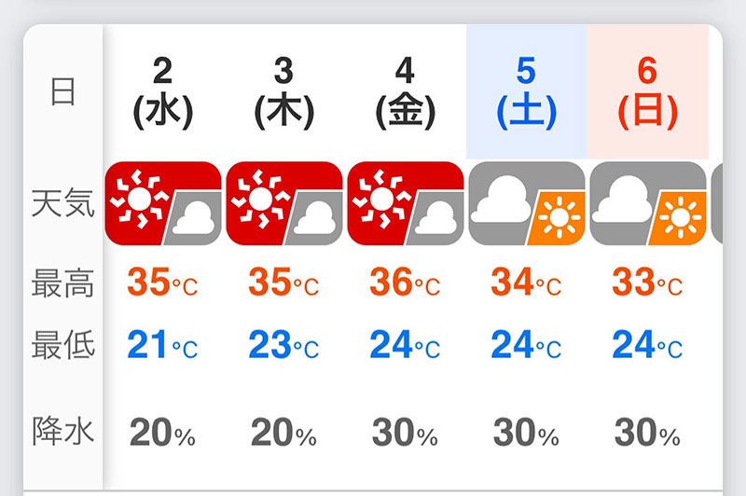The image size is (746, 496).
Task: Click Wednesday's 20% precipitation value
Action: click(x=162, y=432)
